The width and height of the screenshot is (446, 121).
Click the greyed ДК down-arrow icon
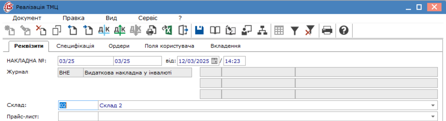135,30
